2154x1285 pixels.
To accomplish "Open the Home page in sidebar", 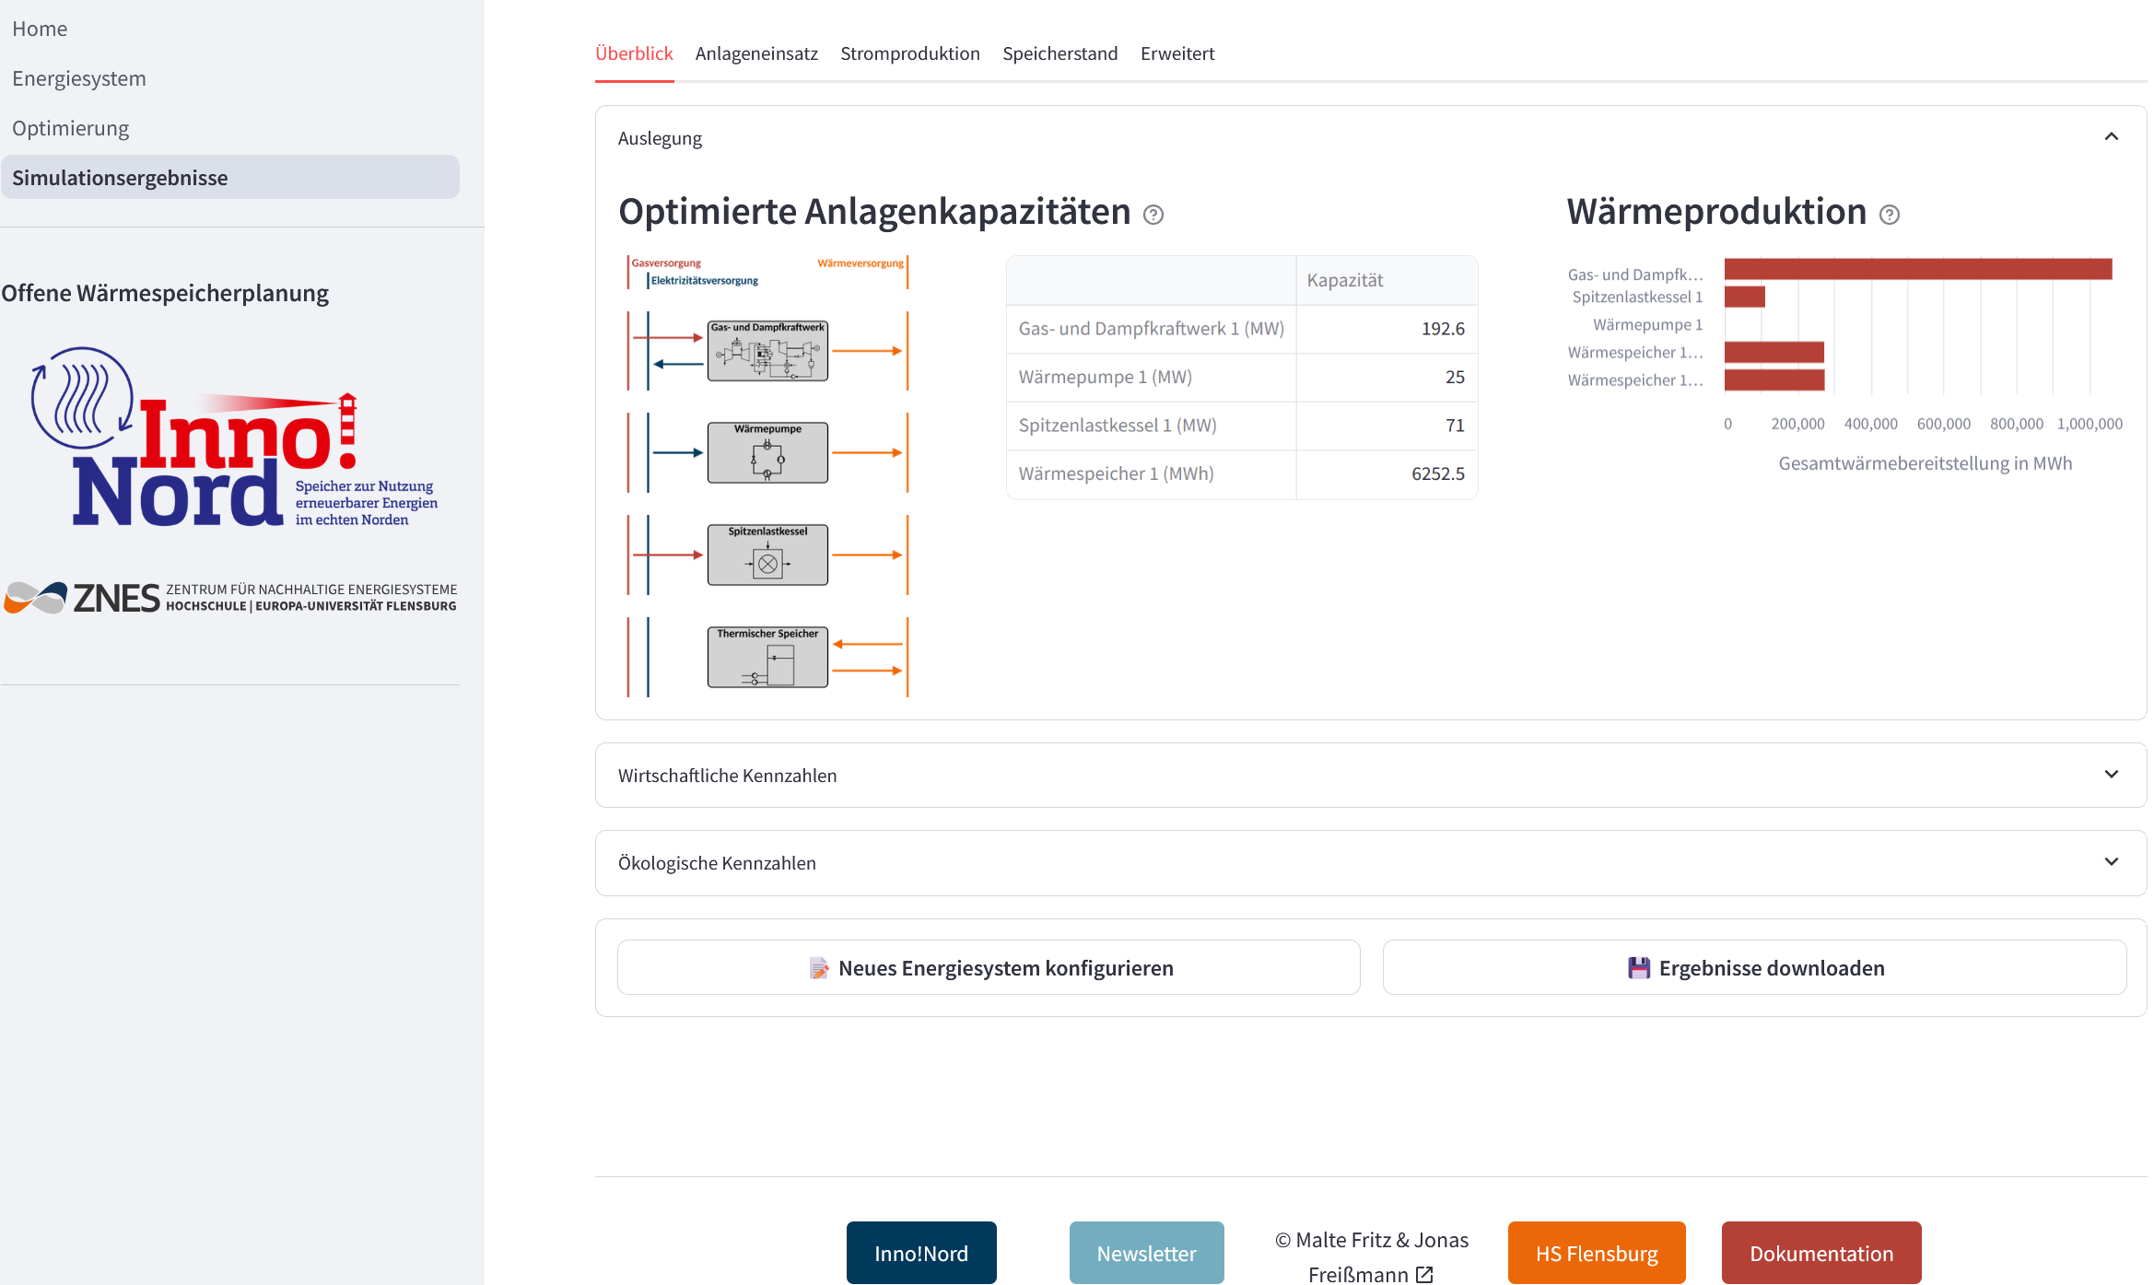I will point(40,29).
